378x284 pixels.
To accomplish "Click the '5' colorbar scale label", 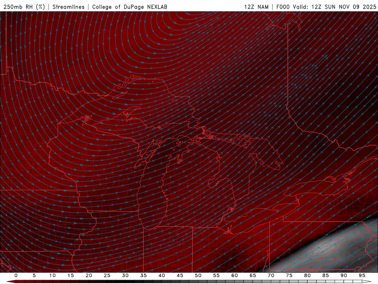I will [34, 275].
